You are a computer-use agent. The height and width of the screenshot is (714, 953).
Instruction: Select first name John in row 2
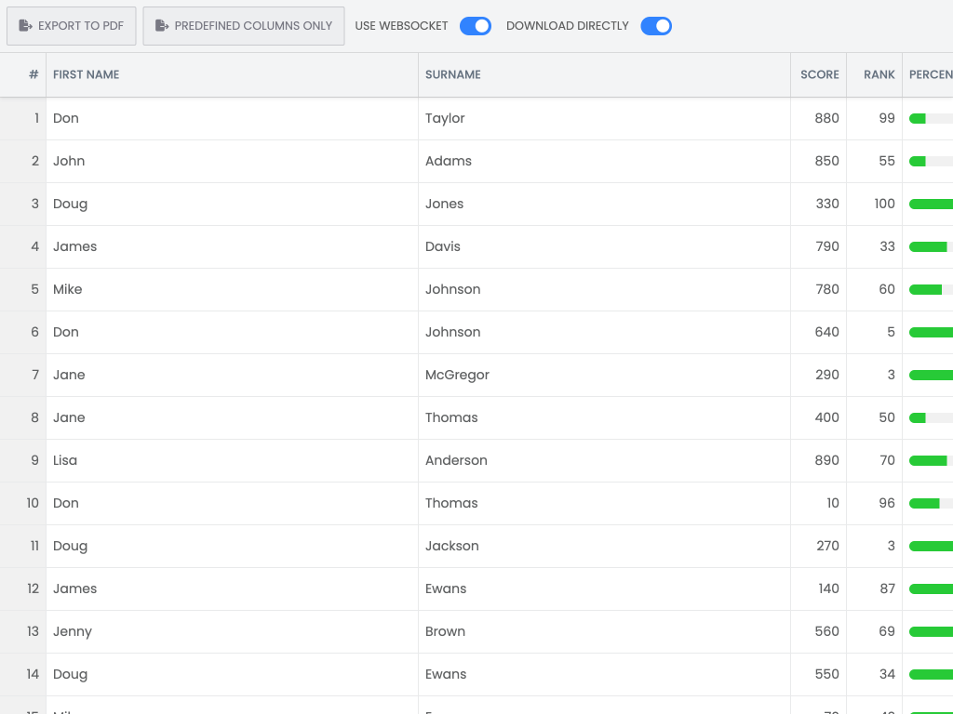pos(232,162)
